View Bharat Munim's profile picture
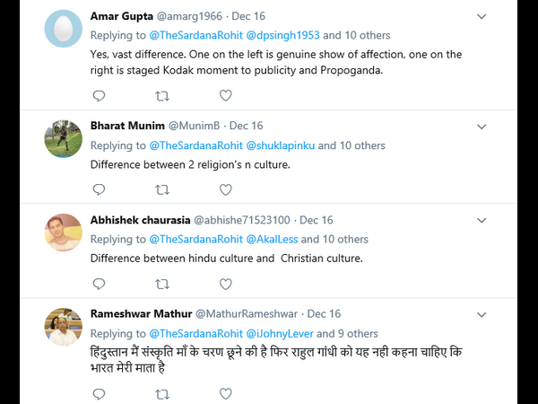538x404 pixels. click(x=64, y=138)
